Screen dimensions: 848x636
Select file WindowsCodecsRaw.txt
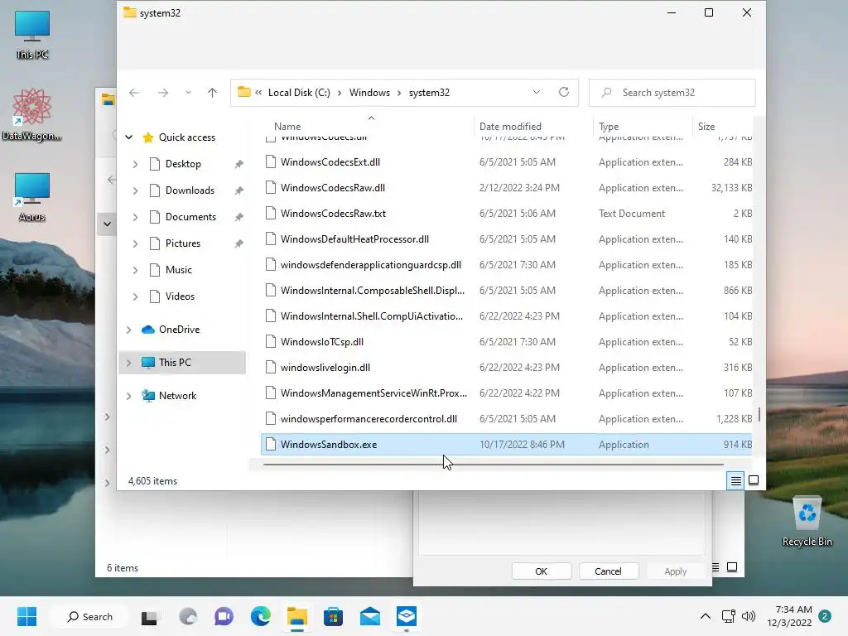point(333,214)
